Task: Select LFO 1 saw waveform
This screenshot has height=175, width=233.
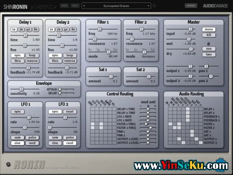Action: click(18, 137)
